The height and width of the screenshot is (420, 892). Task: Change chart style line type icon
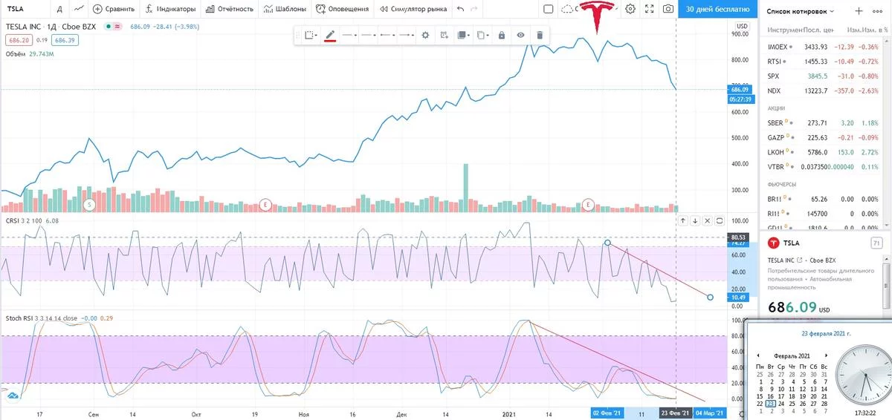[79, 9]
